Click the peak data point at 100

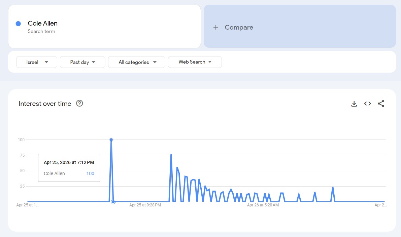111,140
